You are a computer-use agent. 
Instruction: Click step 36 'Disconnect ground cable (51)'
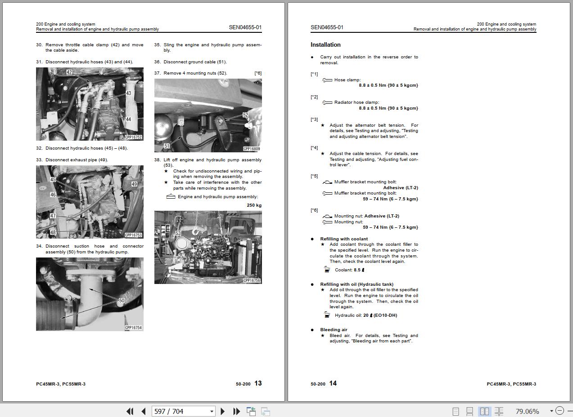195,62
